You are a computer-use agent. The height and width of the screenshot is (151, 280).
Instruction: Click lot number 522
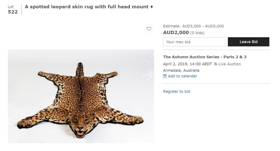click(13, 12)
